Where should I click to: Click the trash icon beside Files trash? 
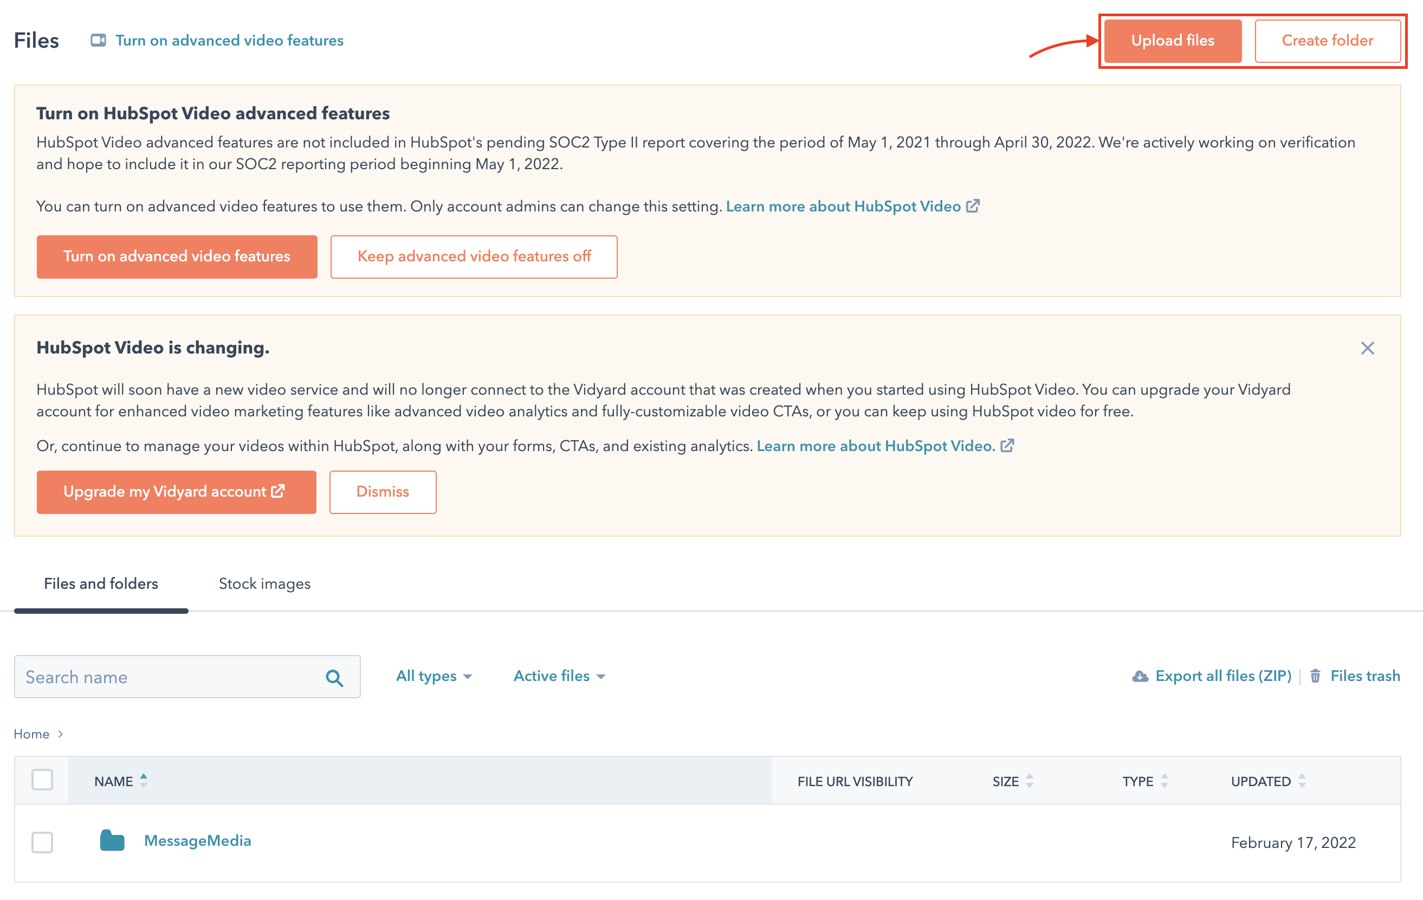pos(1315,676)
